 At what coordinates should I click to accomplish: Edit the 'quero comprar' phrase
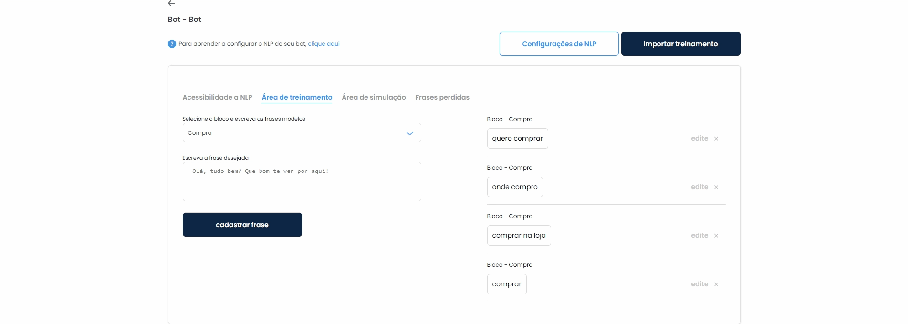point(699,138)
